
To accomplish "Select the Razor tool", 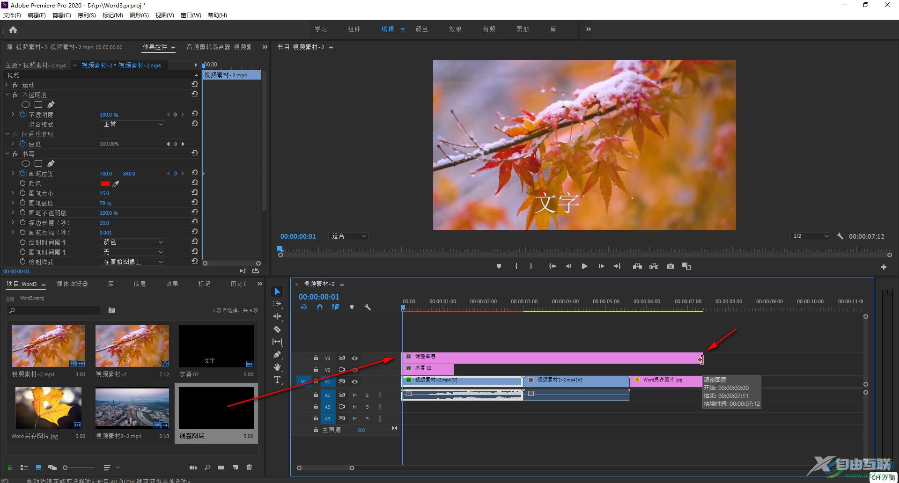I will pyautogui.click(x=277, y=329).
